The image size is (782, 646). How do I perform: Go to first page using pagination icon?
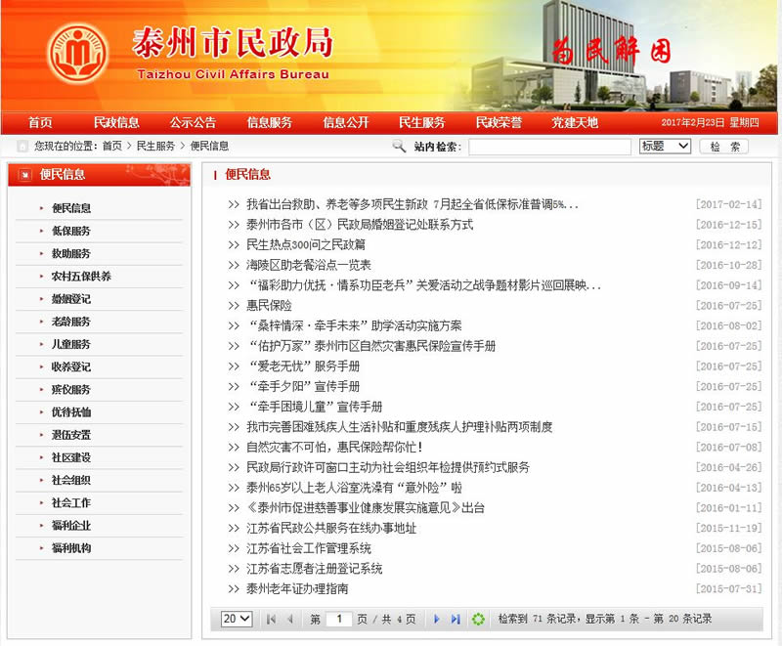(271, 619)
